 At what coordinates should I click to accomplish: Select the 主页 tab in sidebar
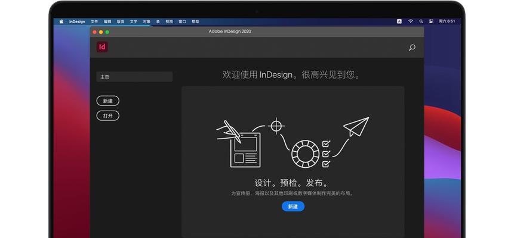click(x=134, y=77)
